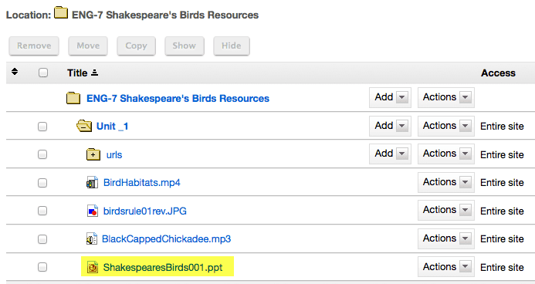Click the BlackCappedChickadee.mp3 audio file icon
The height and width of the screenshot is (284, 535).
[x=92, y=239]
